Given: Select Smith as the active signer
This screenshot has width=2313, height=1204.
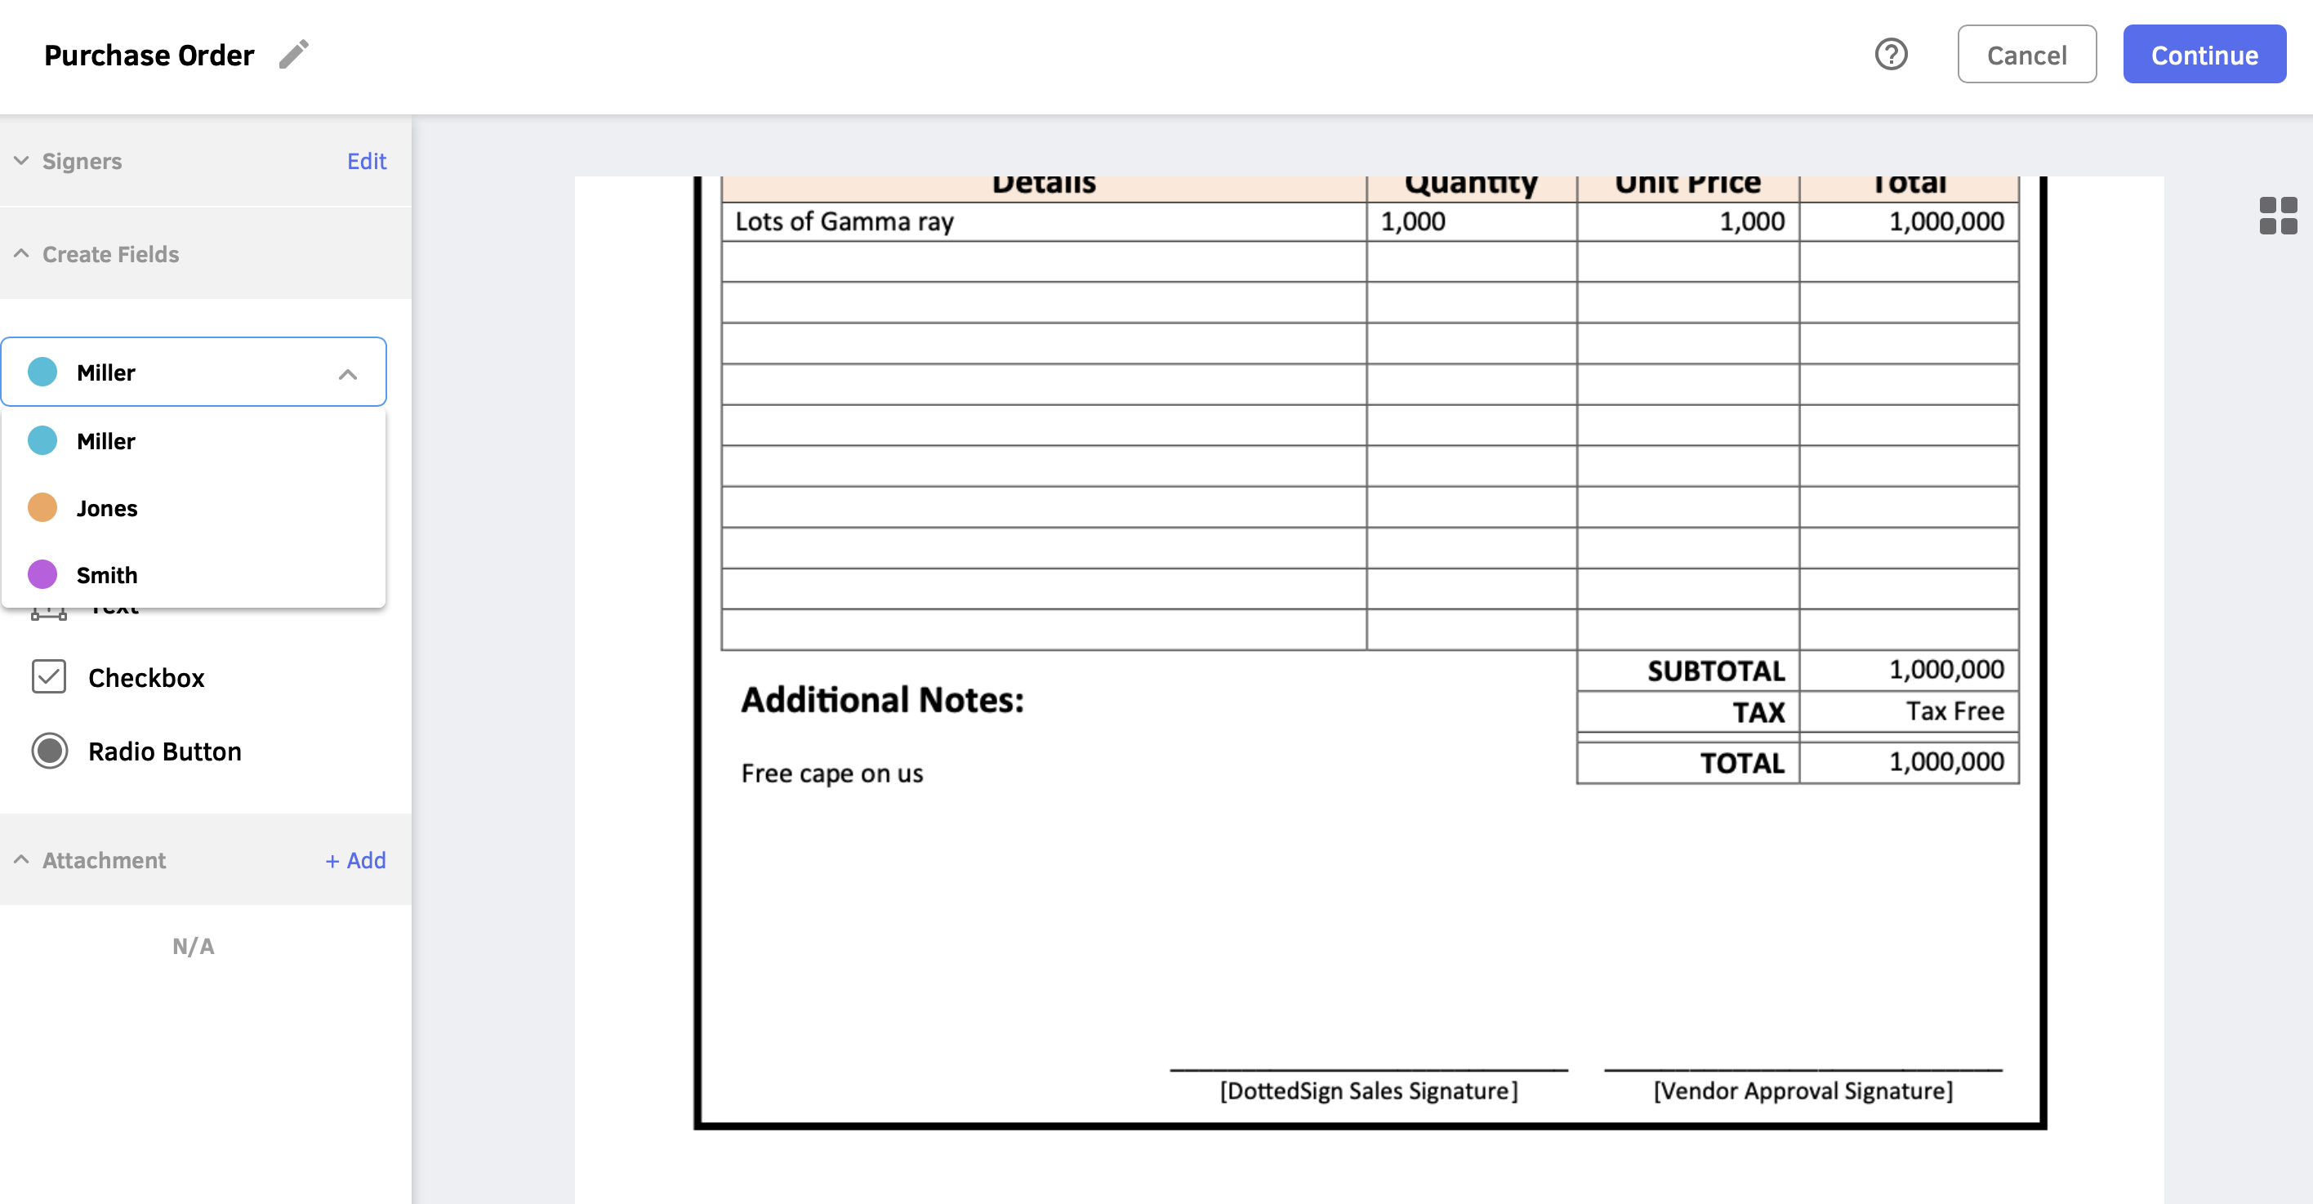Looking at the screenshot, I should (x=107, y=573).
